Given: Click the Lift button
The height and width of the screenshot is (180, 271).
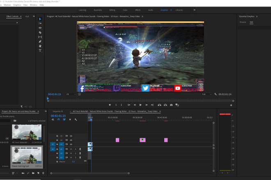Looking at the screenshot, I should pyautogui.click(x=159, y=105).
